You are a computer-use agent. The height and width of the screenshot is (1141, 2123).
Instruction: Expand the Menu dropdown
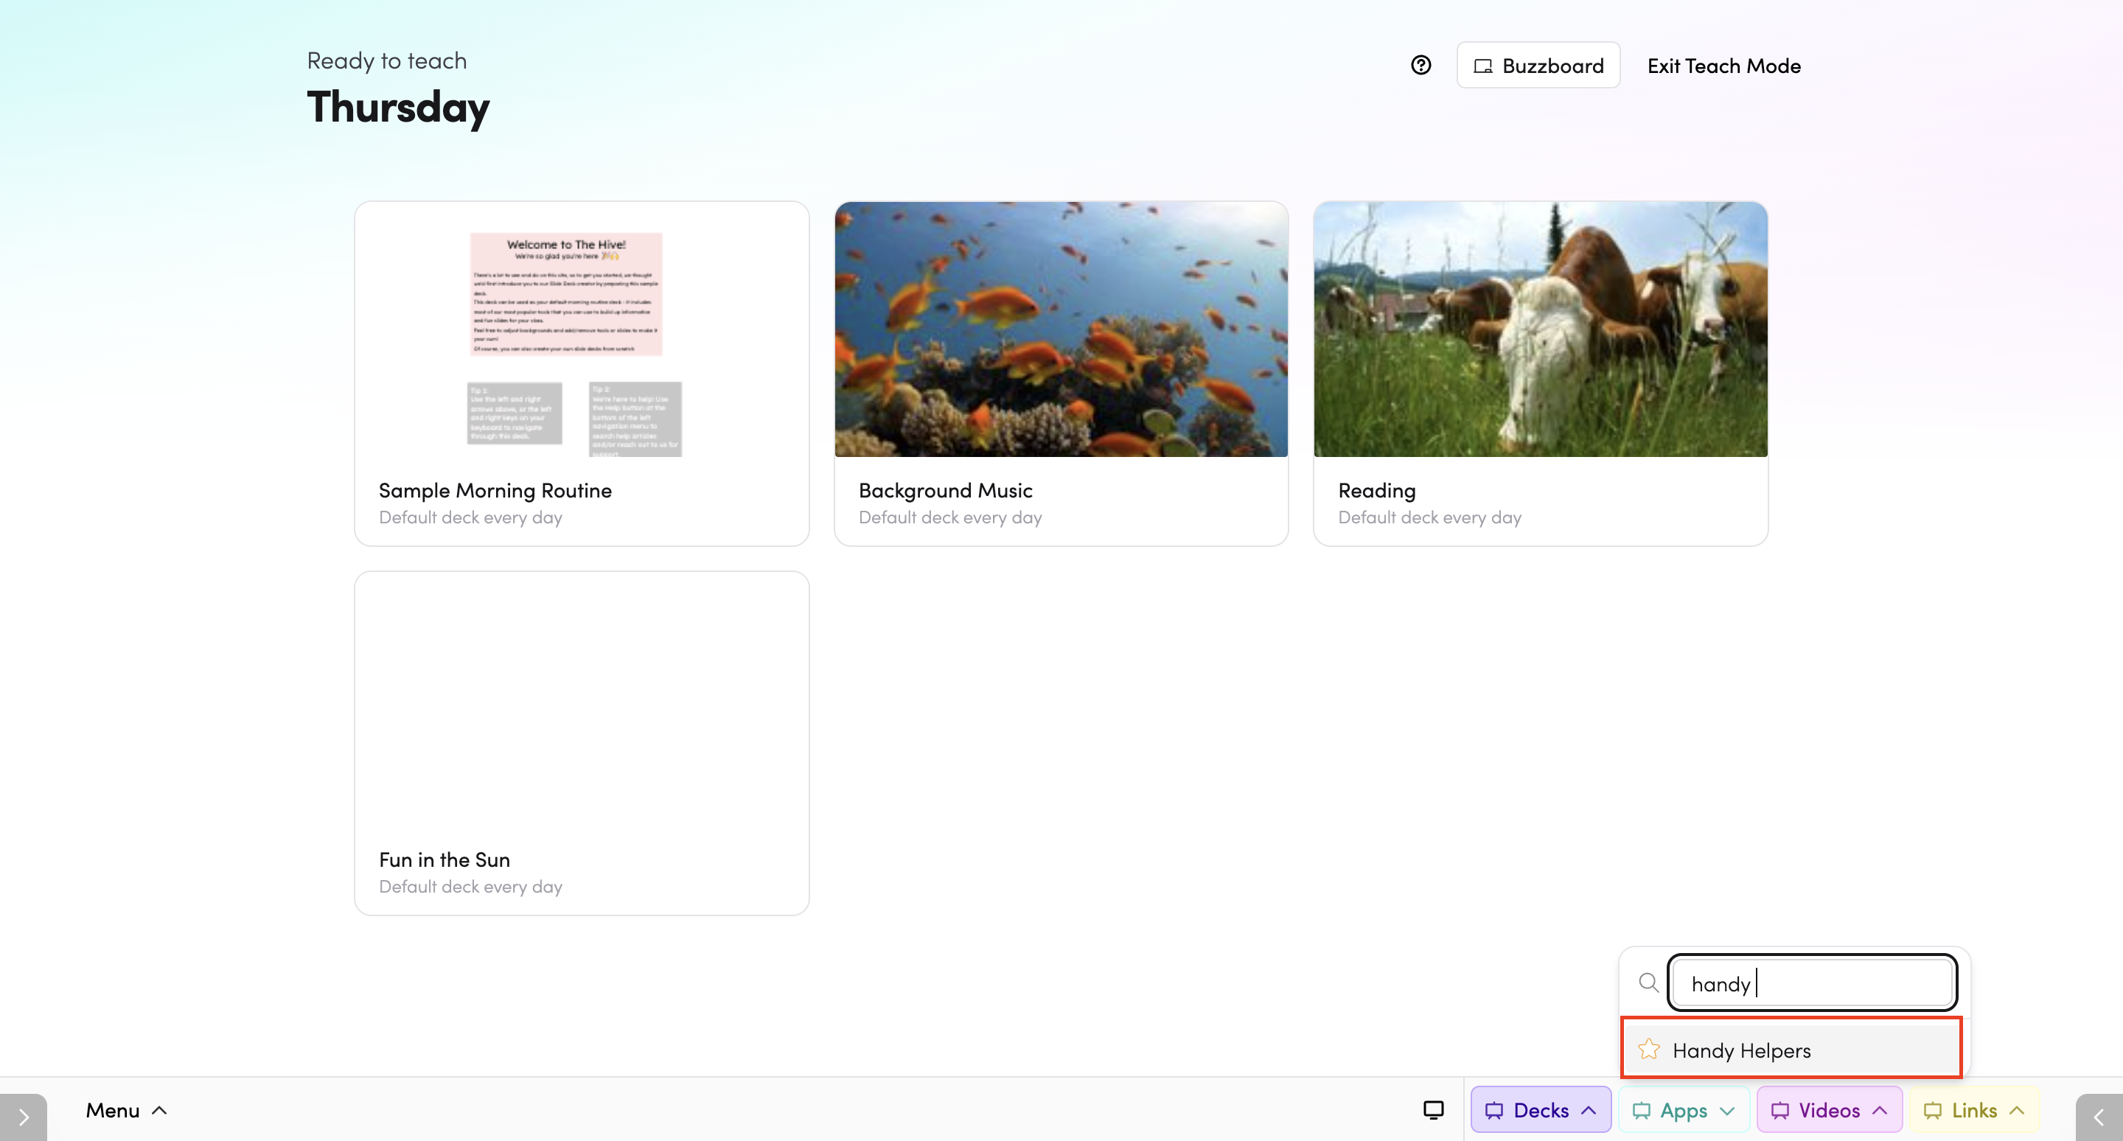coord(126,1110)
